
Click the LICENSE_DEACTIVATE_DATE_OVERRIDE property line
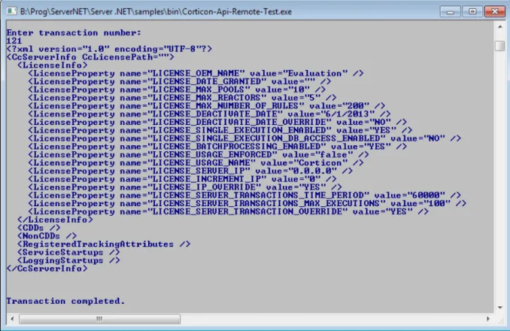pyautogui.click(x=217, y=123)
